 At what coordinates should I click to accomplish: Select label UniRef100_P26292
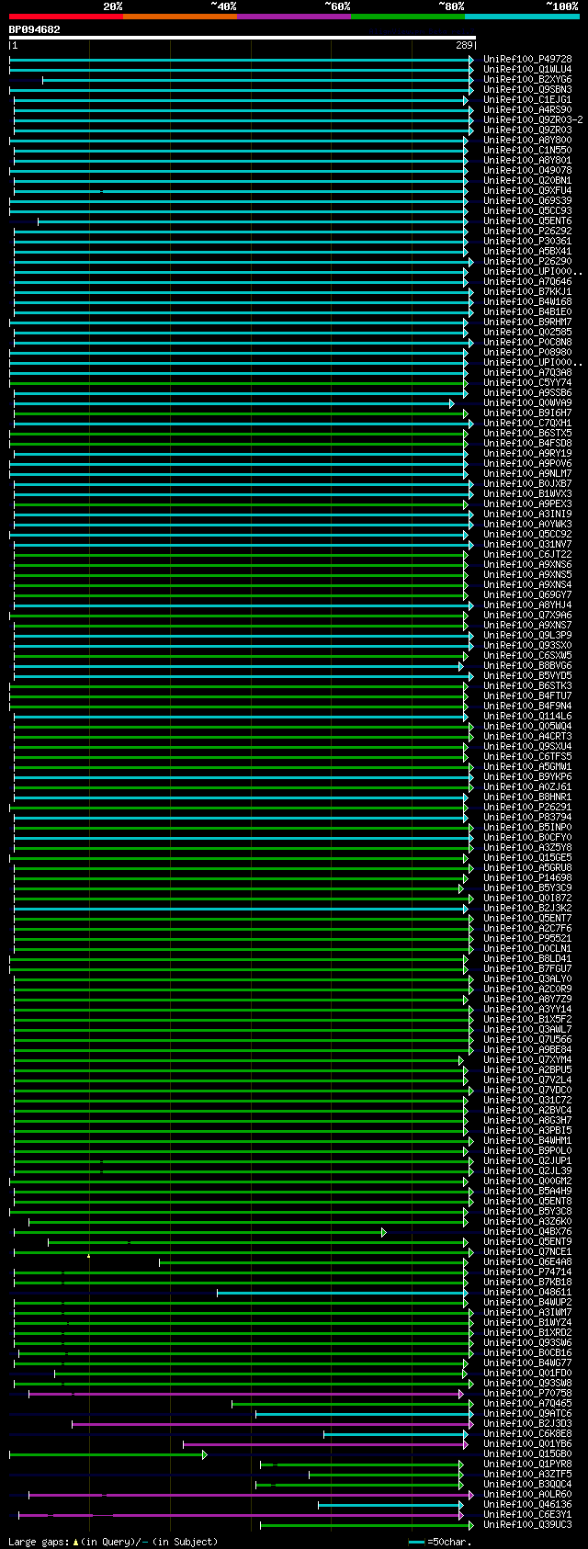527,231
